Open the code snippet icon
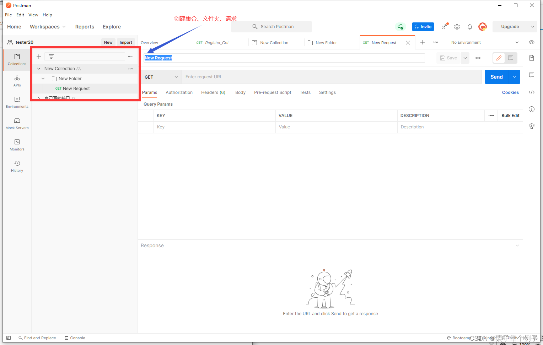The width and height of the screenshot is (543, 345). click(532, 92)
